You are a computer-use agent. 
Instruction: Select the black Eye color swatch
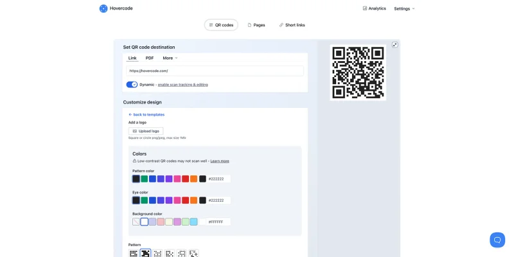[x=136, y=200]
